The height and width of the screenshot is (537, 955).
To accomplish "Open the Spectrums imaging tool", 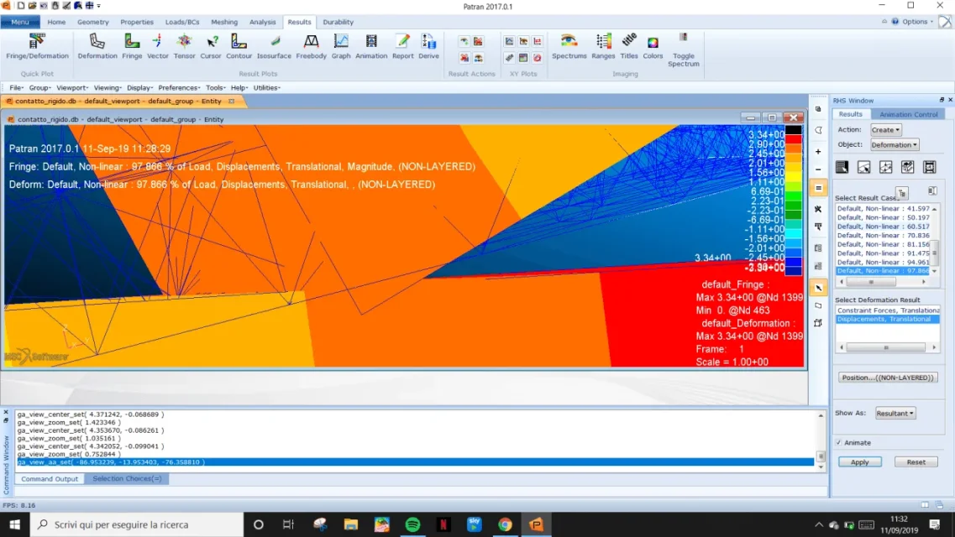I will (569, 47).
